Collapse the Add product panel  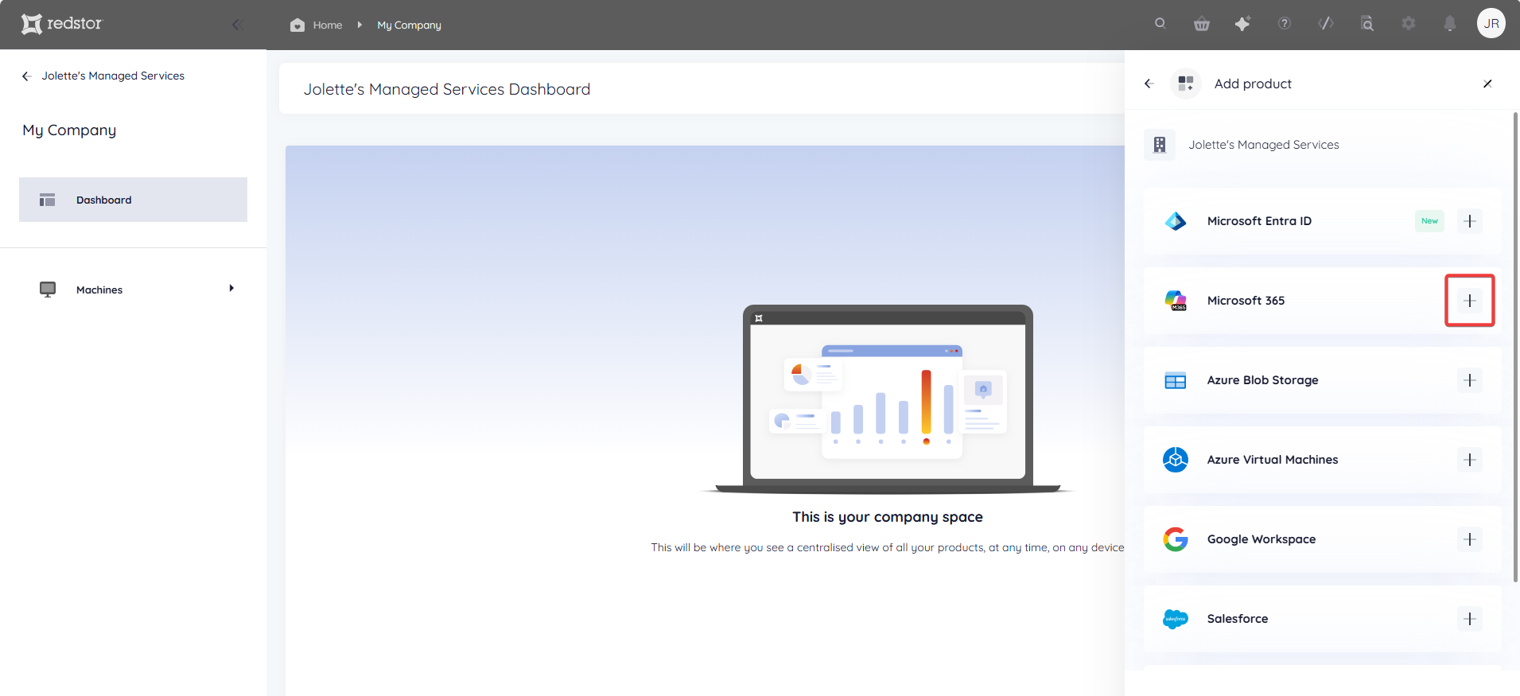coord(1487,84)
